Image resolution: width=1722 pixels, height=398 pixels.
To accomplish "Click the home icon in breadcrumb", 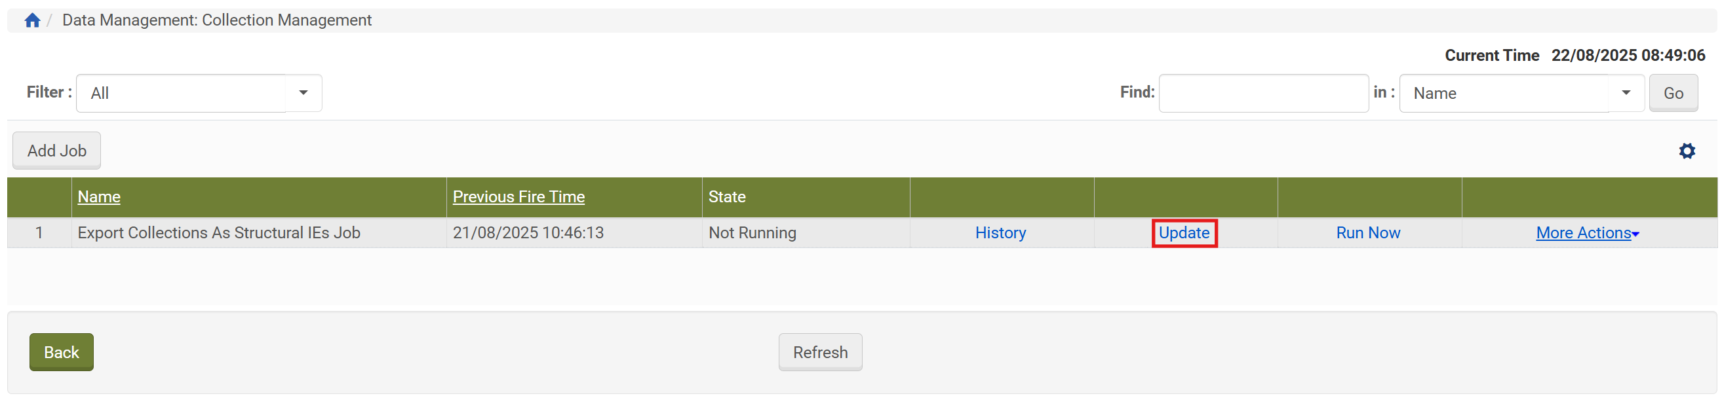I will pos(32,20).
